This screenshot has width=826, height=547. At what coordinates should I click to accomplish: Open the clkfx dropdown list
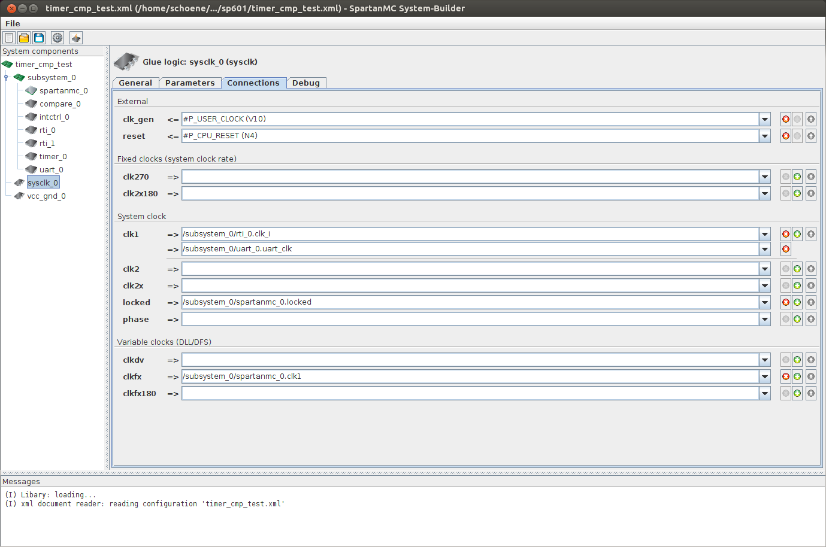tap(765, 376)
